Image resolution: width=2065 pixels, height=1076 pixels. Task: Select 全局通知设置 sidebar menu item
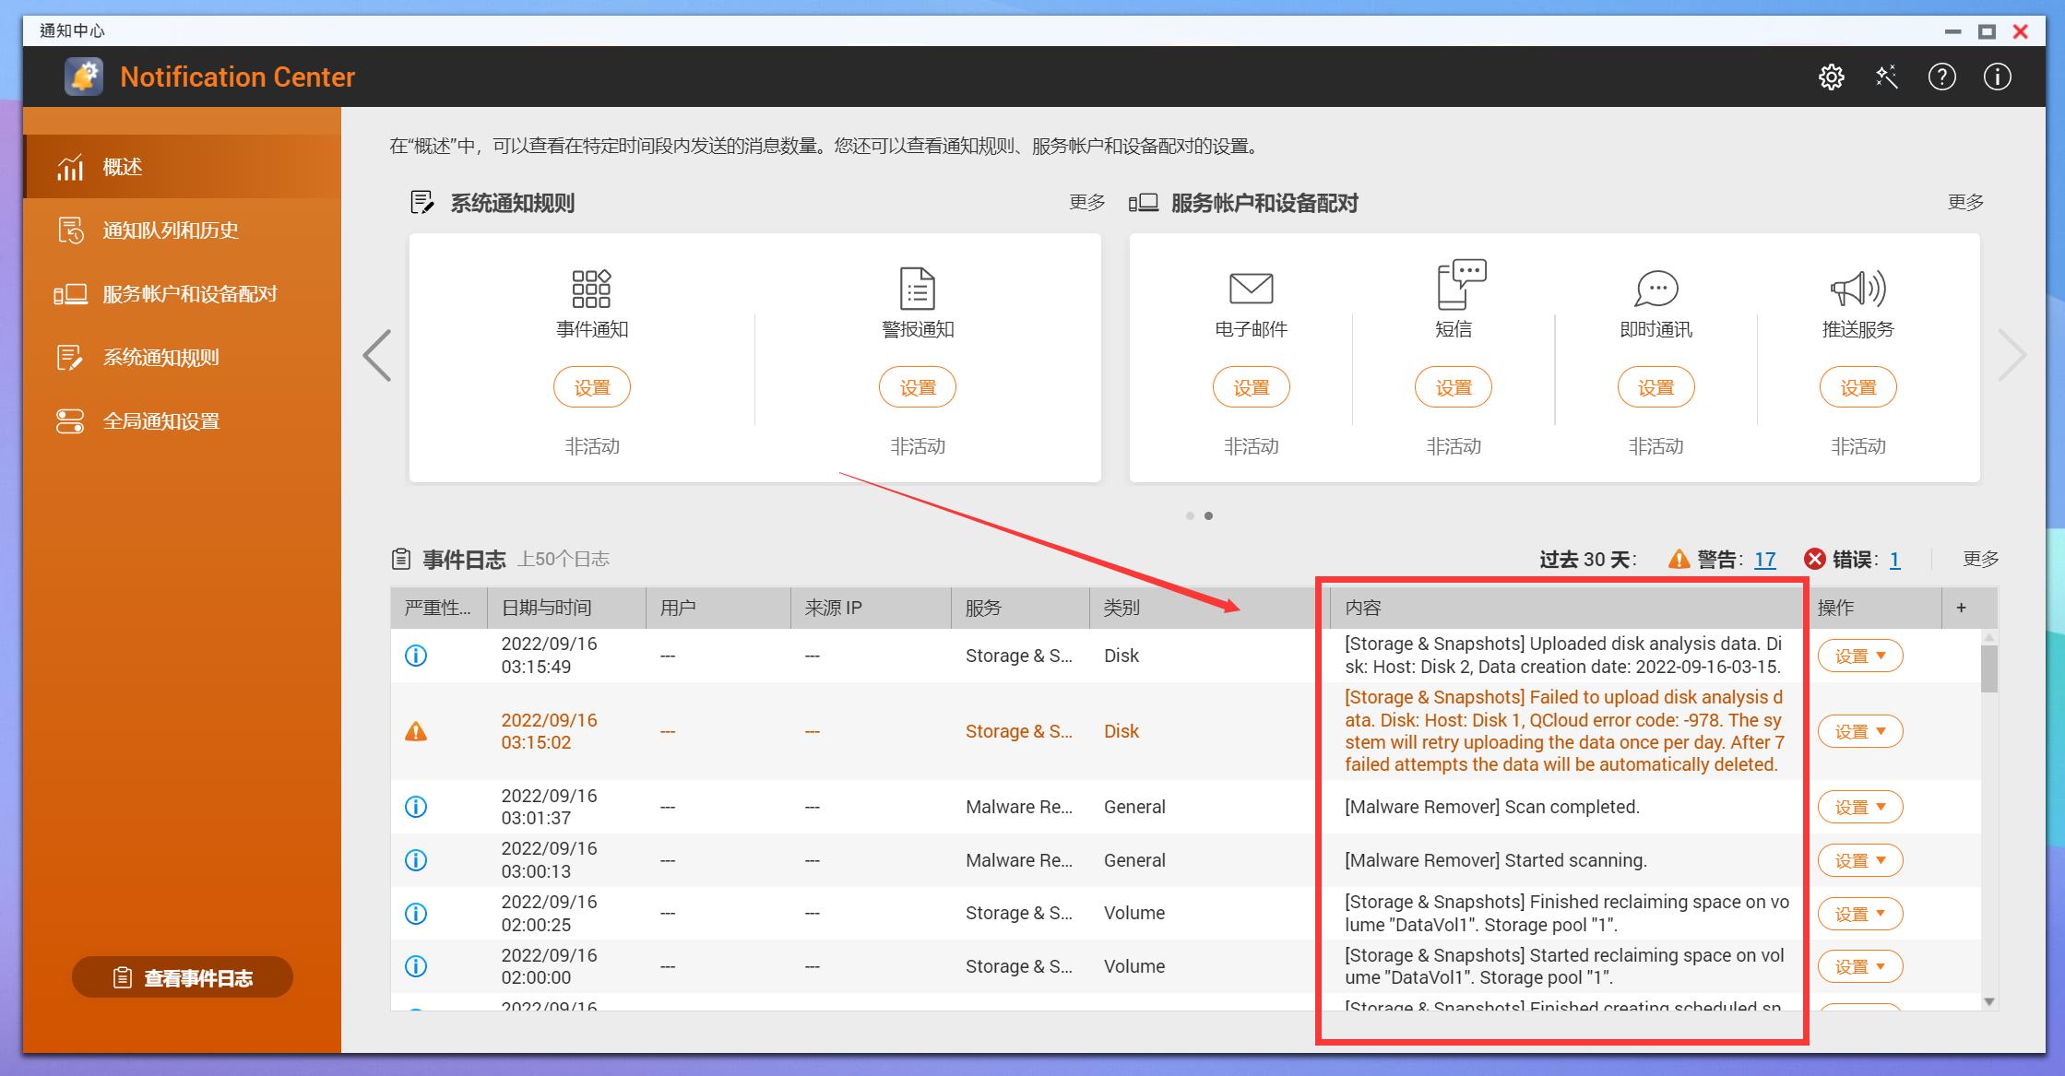coord(161,421)
